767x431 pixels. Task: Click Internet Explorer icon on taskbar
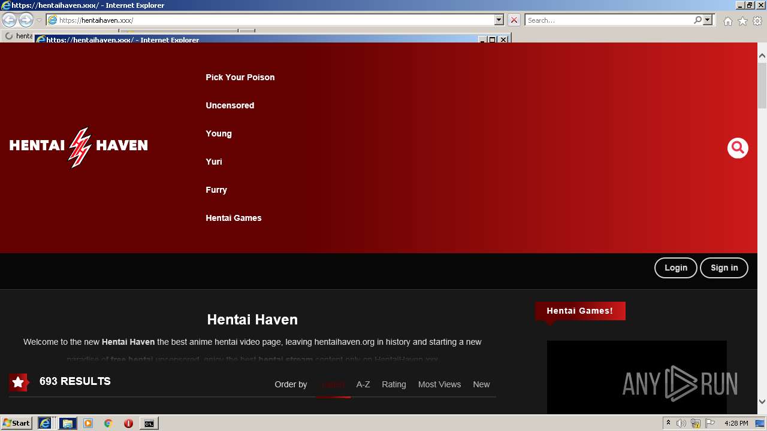pyautogui.click(x=45, y=423)
